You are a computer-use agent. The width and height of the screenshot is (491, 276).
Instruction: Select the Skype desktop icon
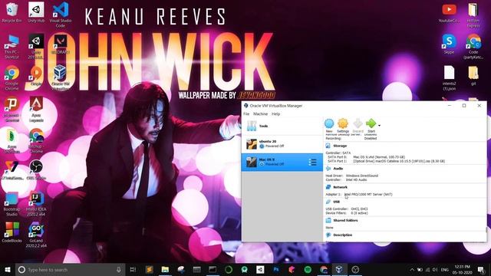(x=449, y=44)
